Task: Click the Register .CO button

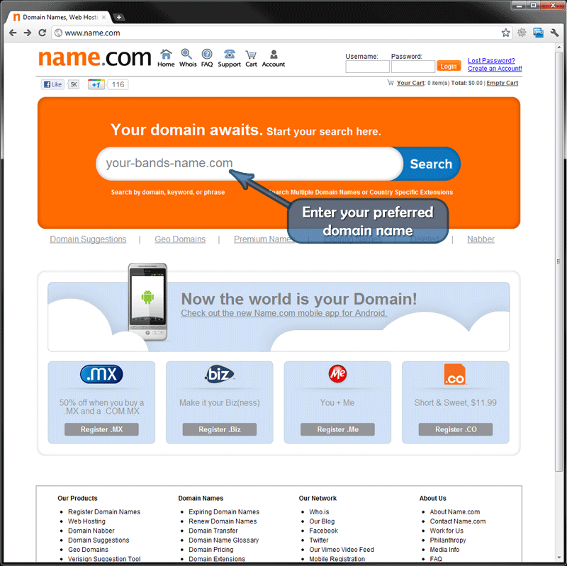Action: pos(455,429)
